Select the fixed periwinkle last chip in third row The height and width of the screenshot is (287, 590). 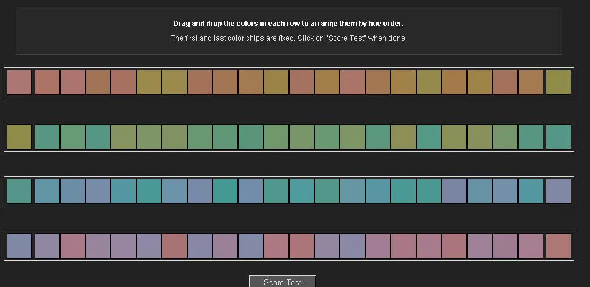[x=559, y=191]
